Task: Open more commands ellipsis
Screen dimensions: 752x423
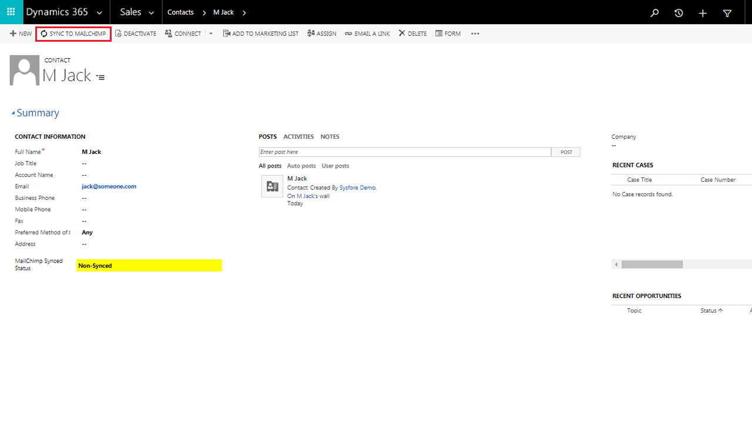Action: click(475, 33)
